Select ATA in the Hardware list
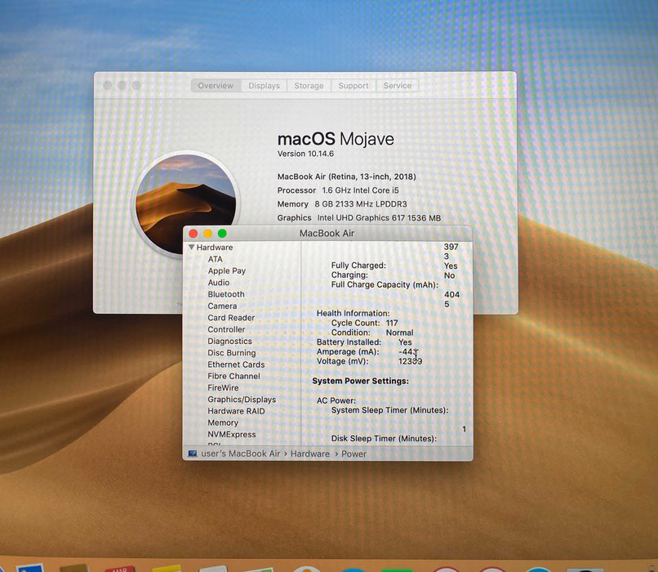 [216, 259]
